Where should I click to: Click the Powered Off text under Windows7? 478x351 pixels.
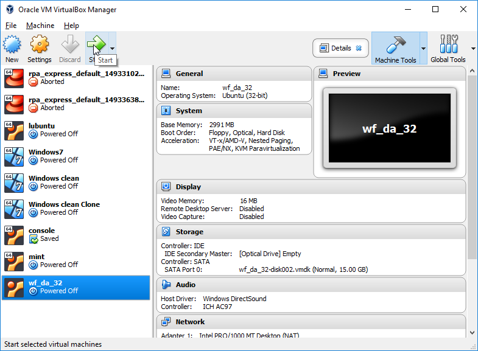(59, 160)
